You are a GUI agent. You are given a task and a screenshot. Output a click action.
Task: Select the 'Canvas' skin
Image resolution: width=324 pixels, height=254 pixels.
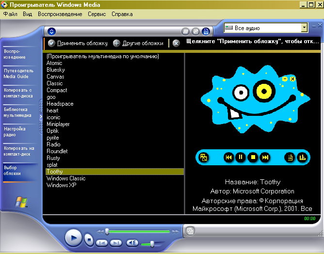click(x=114, y=77)
